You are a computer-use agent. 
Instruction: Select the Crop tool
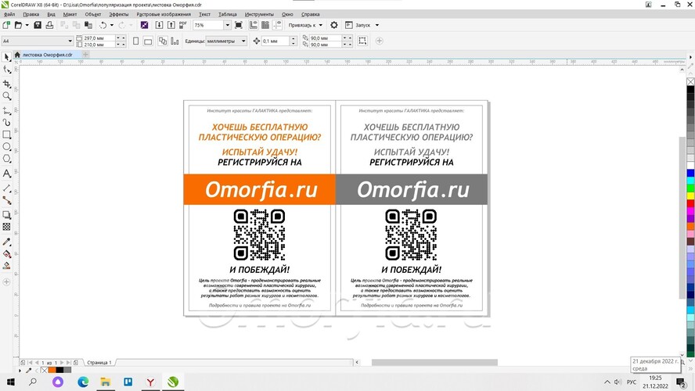(x=6, y=84)
